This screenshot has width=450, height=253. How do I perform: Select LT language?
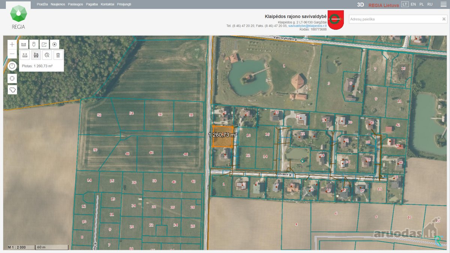coord(405,4)
